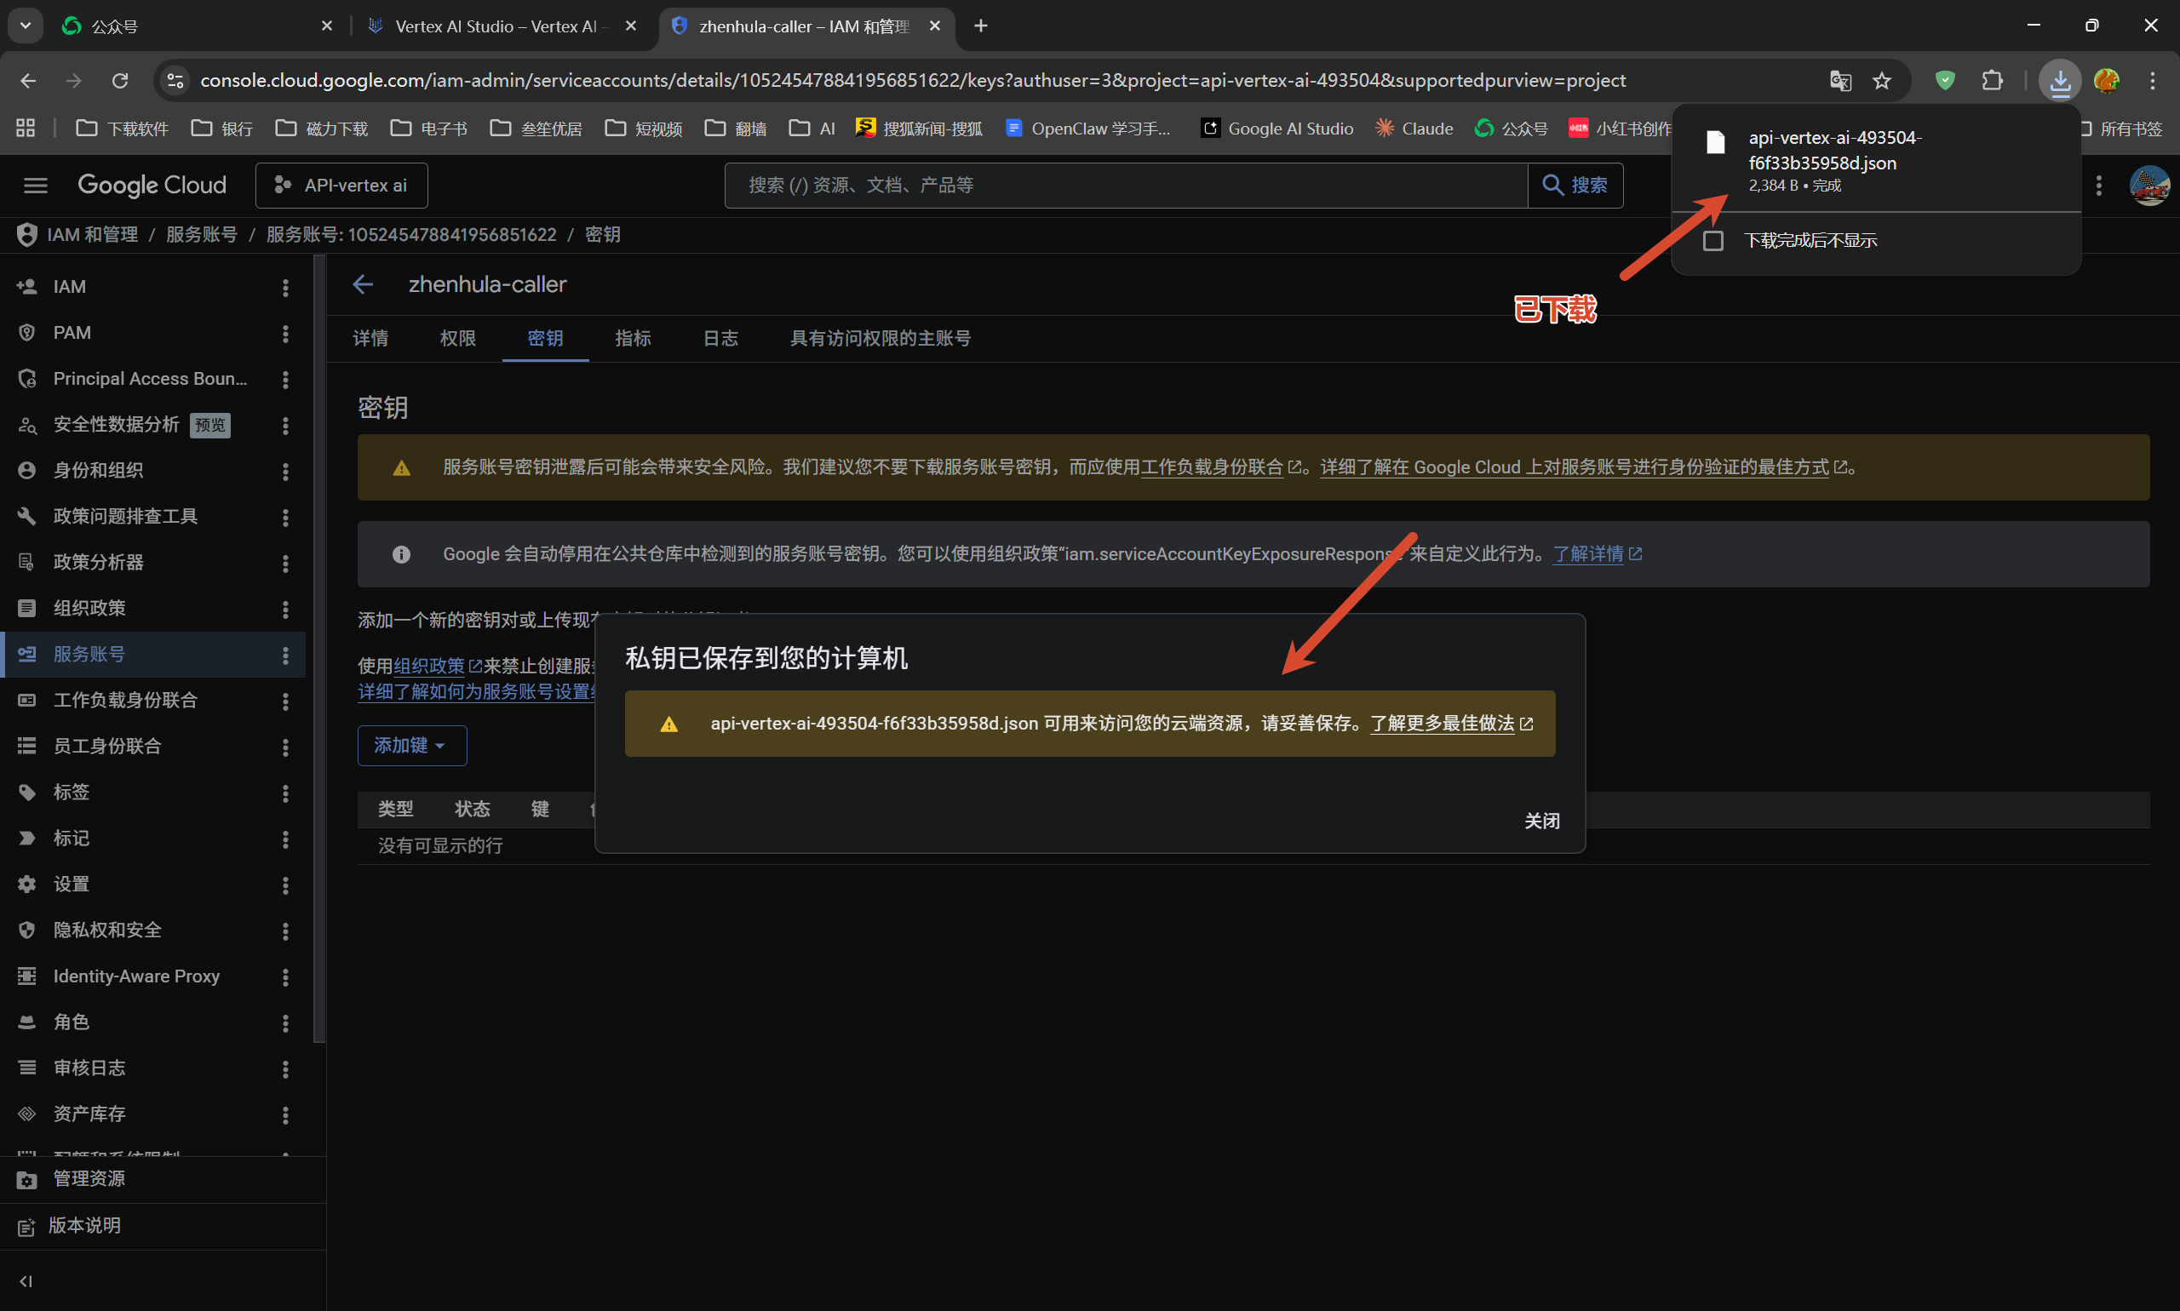
Task: Select the 密钥 tab
Action: 545,338
